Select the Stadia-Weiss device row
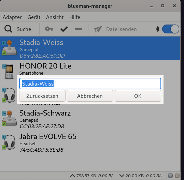184x180 pixels. (90, 48)
